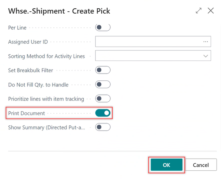This screenshot has height=179, width=221.
Task: Click the Set Breakbulk Filter label
Action: (31, 71)
